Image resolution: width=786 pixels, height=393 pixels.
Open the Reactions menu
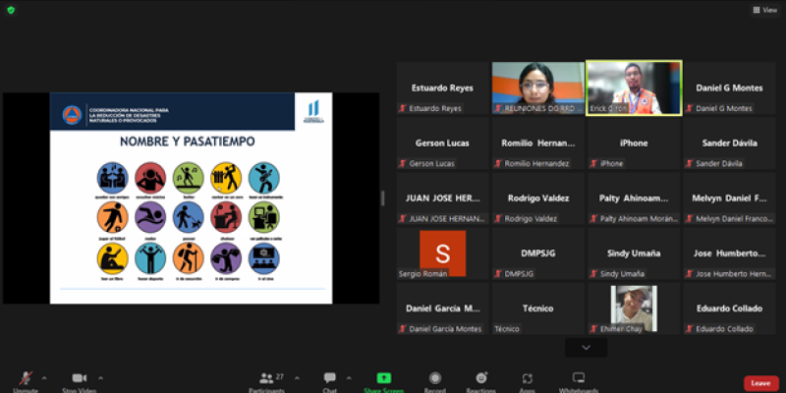[481, 379]
